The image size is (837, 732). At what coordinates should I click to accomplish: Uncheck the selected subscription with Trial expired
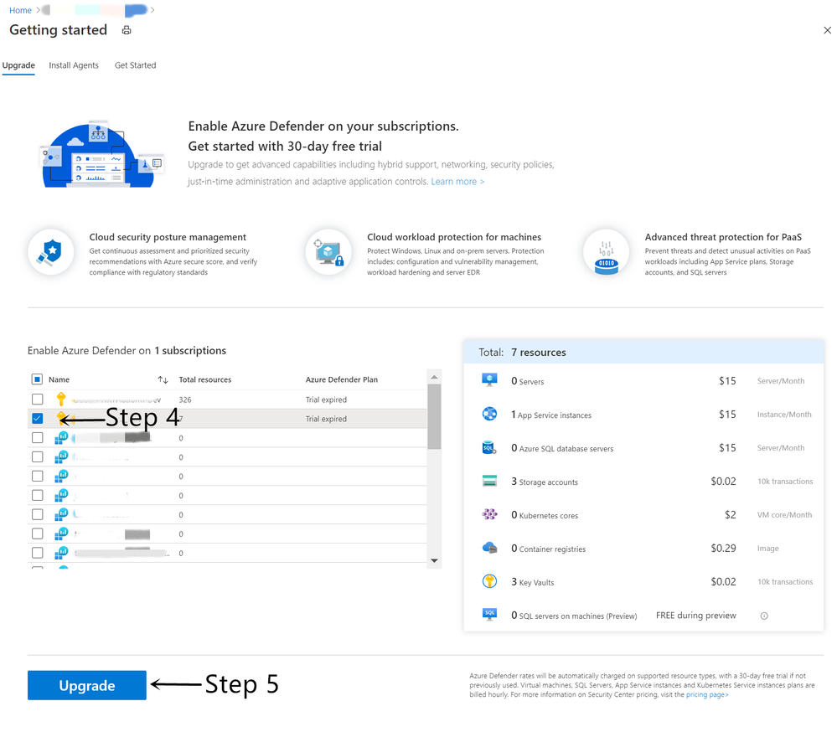click(x=38, y=418)
